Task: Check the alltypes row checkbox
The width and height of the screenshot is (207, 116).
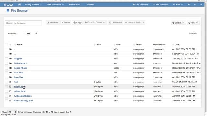Action: [6, 59]
